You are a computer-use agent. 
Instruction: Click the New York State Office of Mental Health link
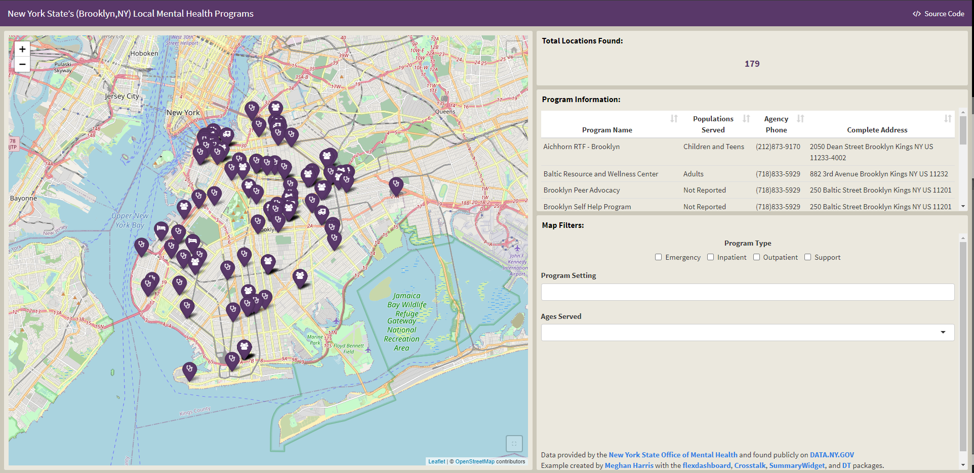[x=672, y=454]
